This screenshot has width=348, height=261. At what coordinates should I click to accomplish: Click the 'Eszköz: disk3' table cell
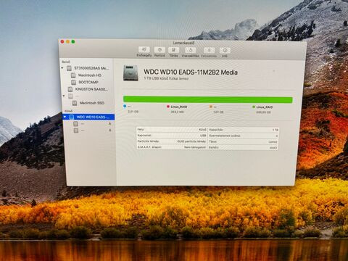(x=244, y=147)
